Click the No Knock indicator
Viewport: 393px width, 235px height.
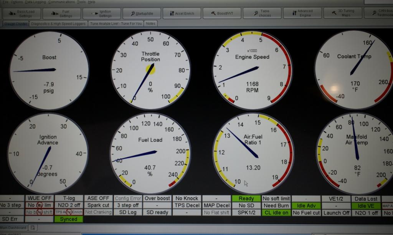(x=187, y=199)
